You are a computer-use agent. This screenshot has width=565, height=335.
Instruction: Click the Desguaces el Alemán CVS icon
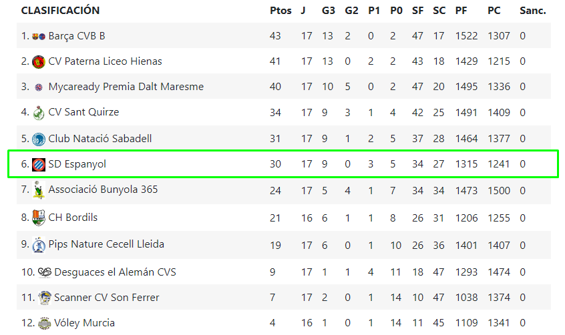tap(45, 272)
